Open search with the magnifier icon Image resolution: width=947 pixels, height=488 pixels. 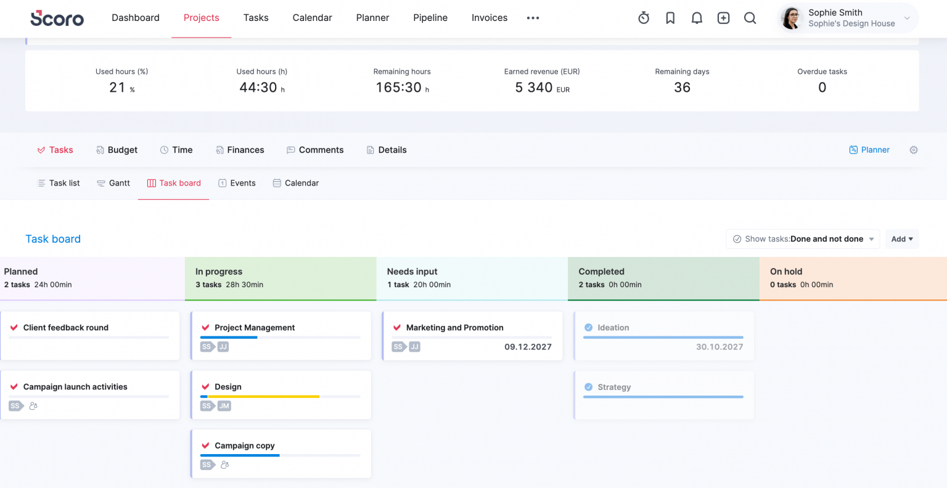pyautogui.click(x=750, y=18)
